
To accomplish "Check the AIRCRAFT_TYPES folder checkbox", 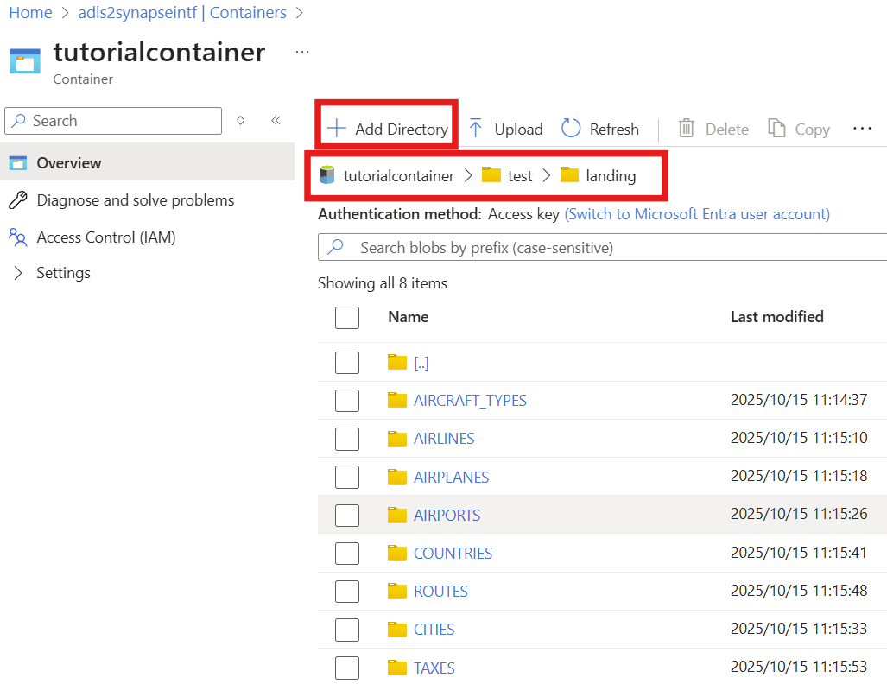I will click(347, 401).
